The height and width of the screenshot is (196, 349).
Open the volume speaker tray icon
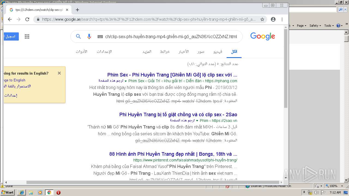click(317, 192)
